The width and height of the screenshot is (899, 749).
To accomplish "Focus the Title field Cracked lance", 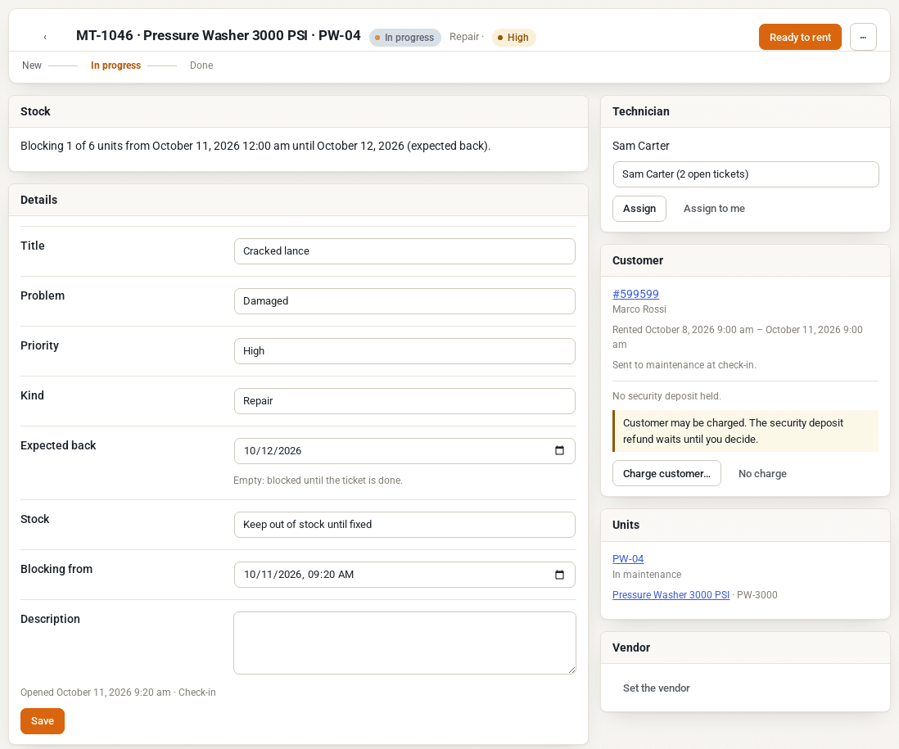I will point(404,251).
